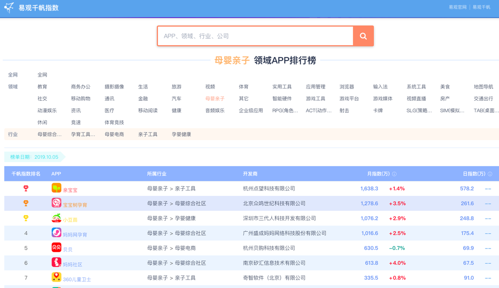The width and height of the screenshot is (499, 288).
Task: Filter by 孕婴健康 industry
Action: pos(182,134)
